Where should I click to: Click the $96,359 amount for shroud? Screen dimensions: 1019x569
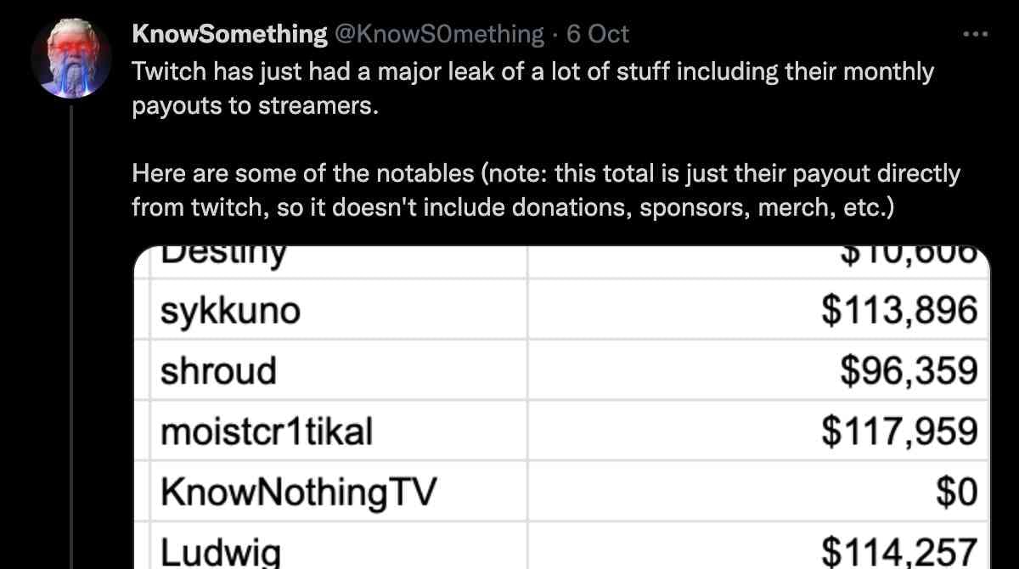909,371
